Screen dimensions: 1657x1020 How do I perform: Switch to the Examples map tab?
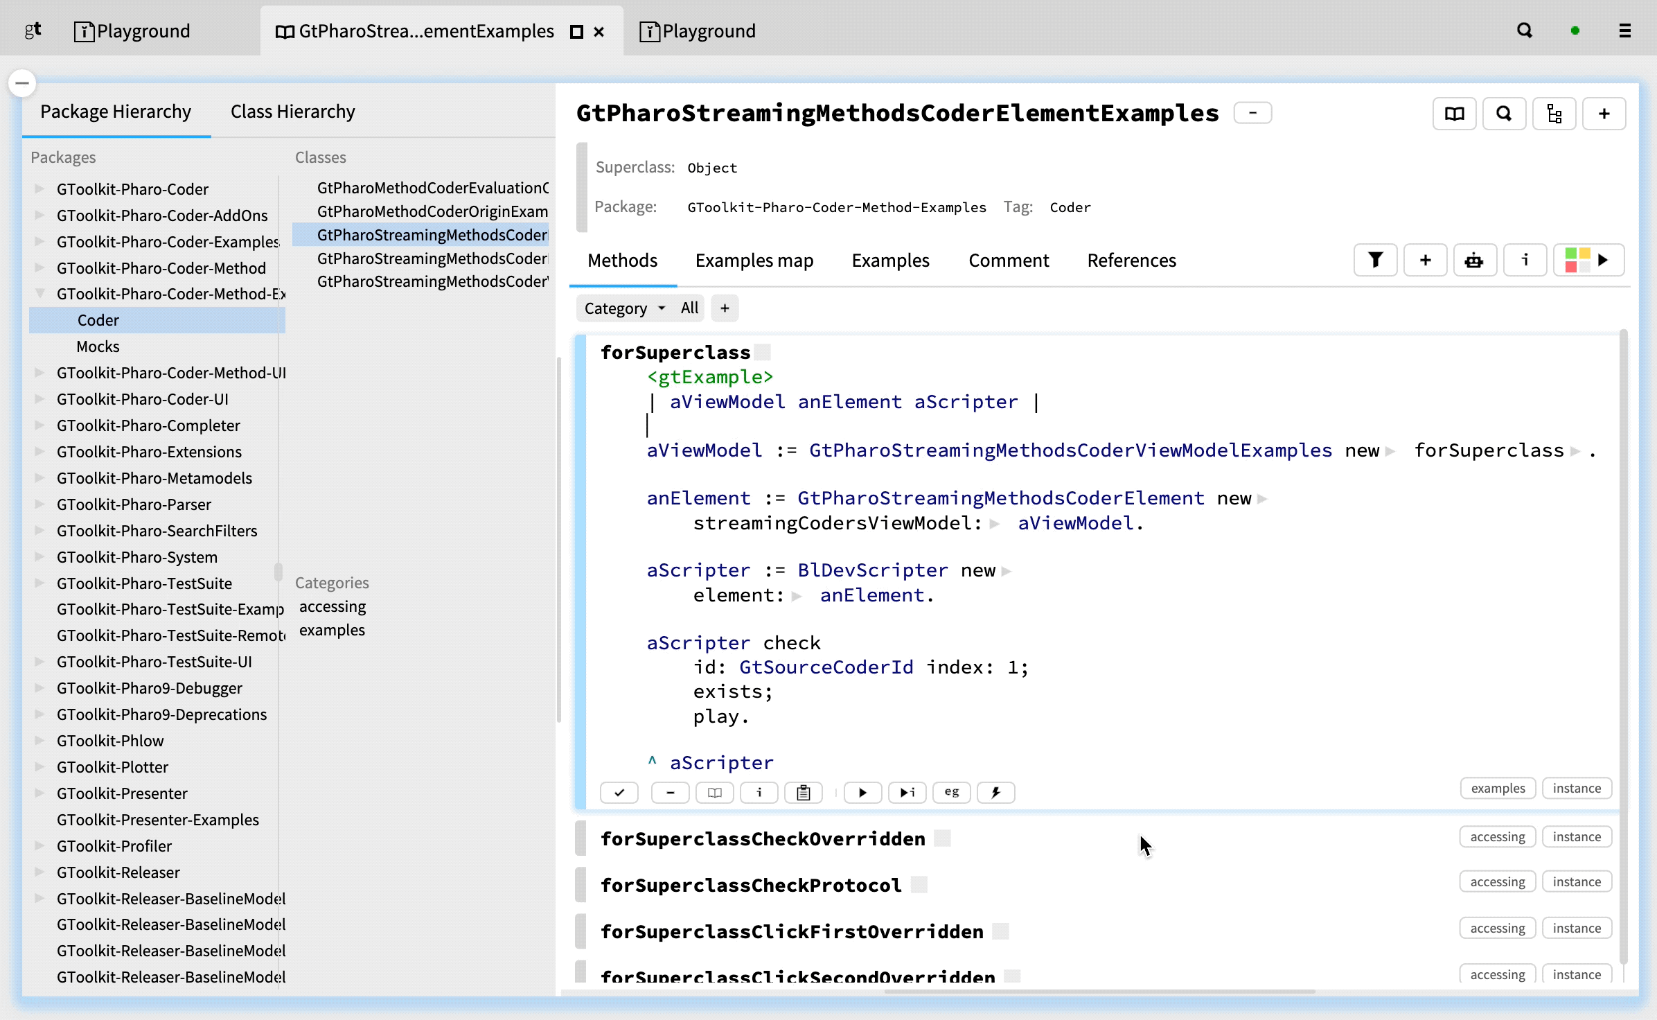(x=754, y=260)
